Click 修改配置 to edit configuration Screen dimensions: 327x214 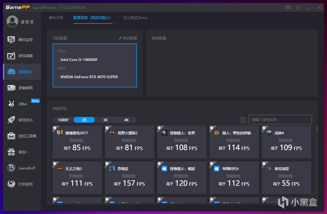128,38
